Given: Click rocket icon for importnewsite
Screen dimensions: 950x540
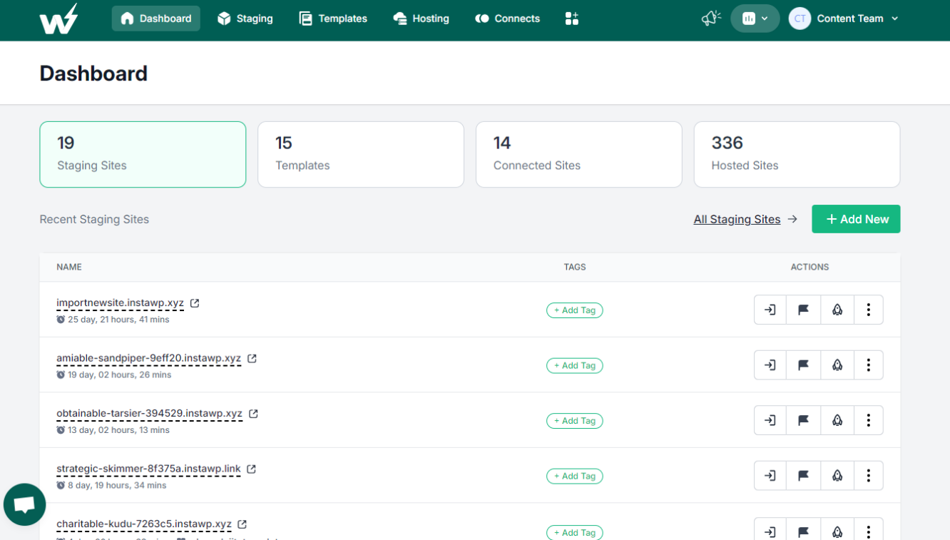Looking at the screenshot, I should pos(837,310).
